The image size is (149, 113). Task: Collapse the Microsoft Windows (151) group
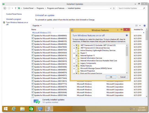point(144,33)
